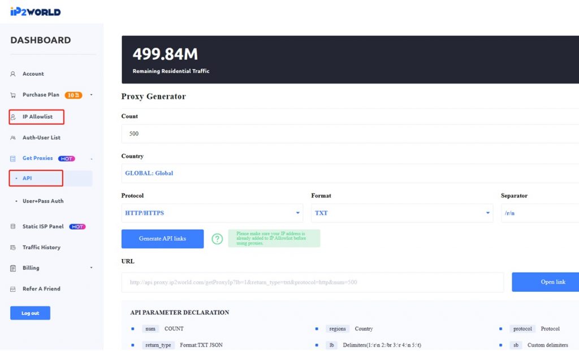Click the HOT badge beside Static ISP Panel

(77, 227)
